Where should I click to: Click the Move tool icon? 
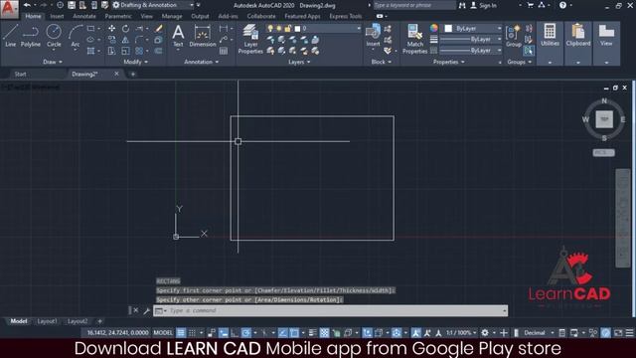[x=111, y=29]
